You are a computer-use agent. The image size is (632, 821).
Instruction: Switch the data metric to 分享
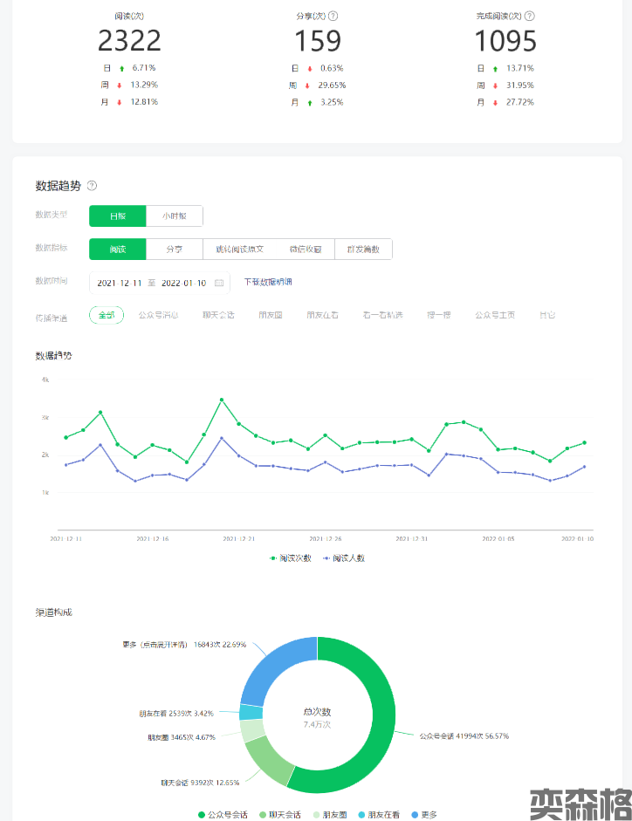(x=175, y=250)
